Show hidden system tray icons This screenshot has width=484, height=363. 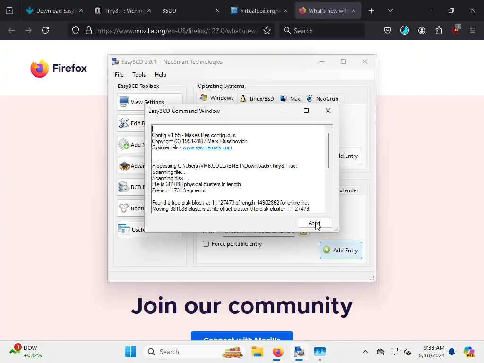[365, 352]
